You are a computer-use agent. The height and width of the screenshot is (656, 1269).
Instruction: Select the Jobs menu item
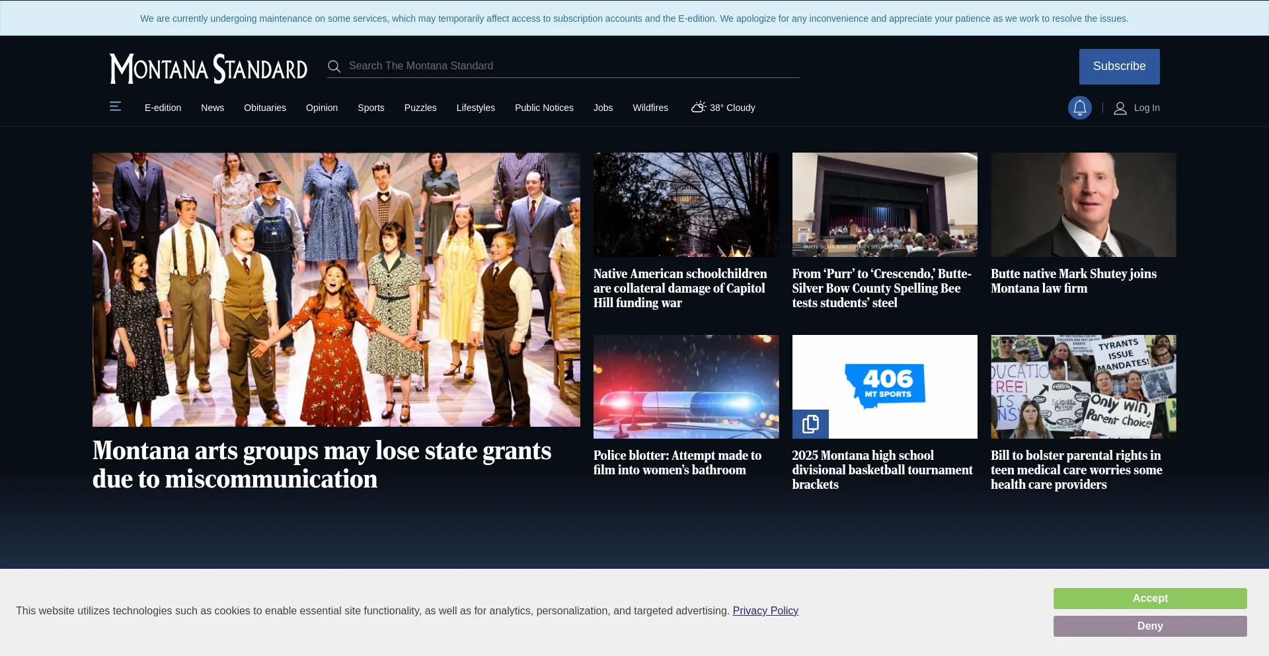(603, 108)
